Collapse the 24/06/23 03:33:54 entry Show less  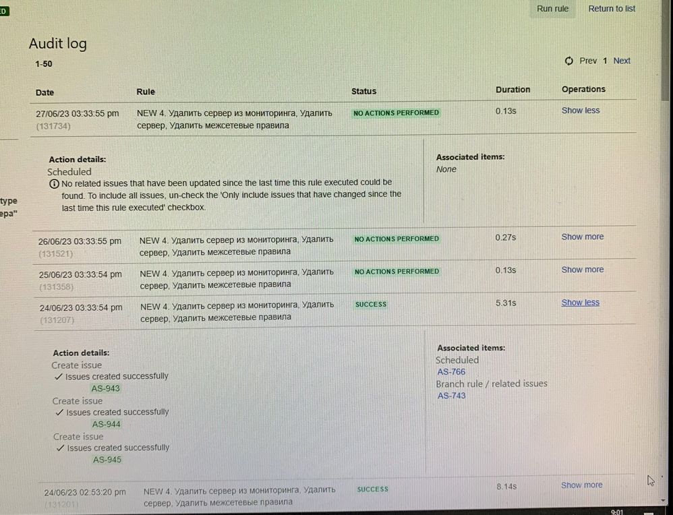(x=581, y=303)
